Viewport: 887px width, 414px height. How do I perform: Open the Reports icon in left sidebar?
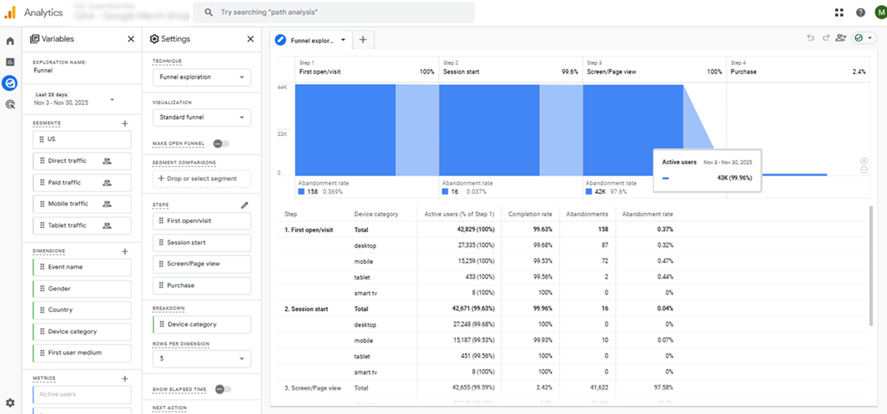coord(10,62)
